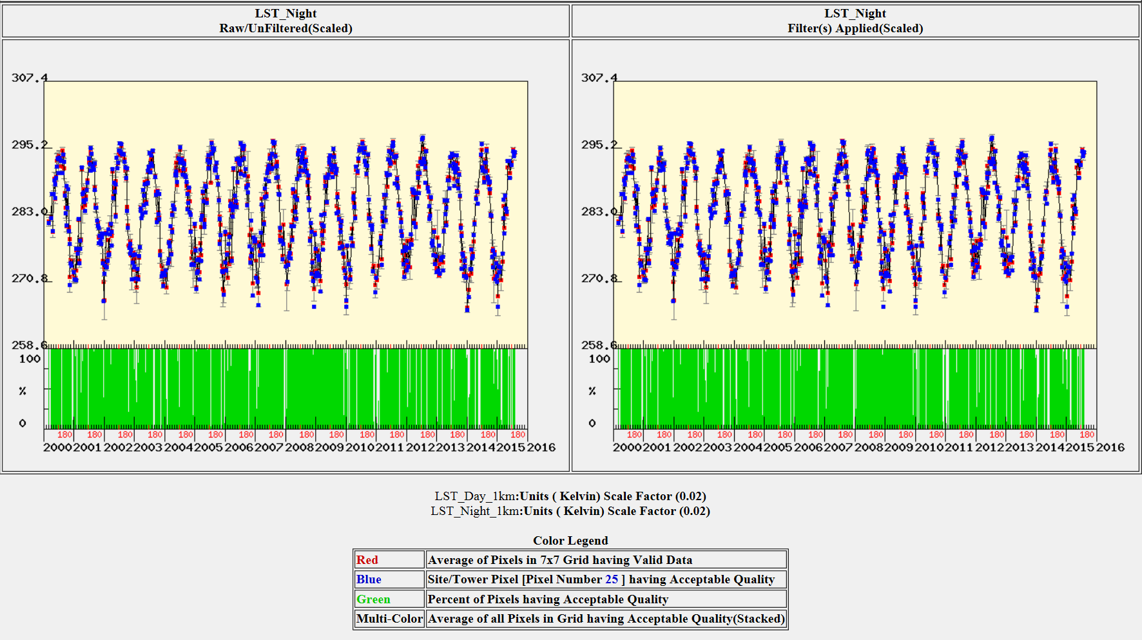Click the Blue legend color label
The image size is (1142, 640).
click(369, 579)
